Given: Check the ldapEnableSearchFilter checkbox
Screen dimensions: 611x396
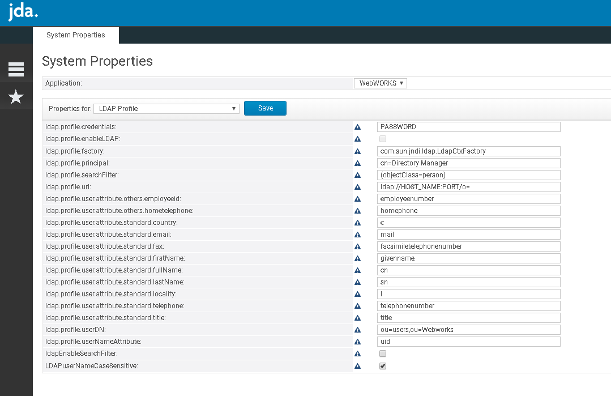Looking at the screenshot, I should pyautogui.click(x=383, y=354).
